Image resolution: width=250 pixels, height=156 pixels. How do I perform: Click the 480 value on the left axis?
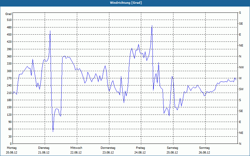tap(9, 27)
